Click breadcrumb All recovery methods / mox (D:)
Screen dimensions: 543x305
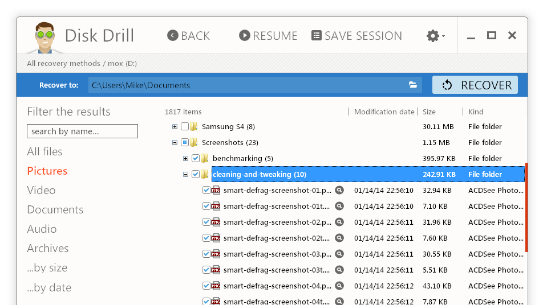point(82,63)
